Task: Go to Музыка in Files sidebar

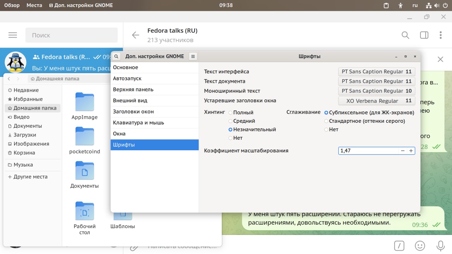Action: tap(32, 165)
